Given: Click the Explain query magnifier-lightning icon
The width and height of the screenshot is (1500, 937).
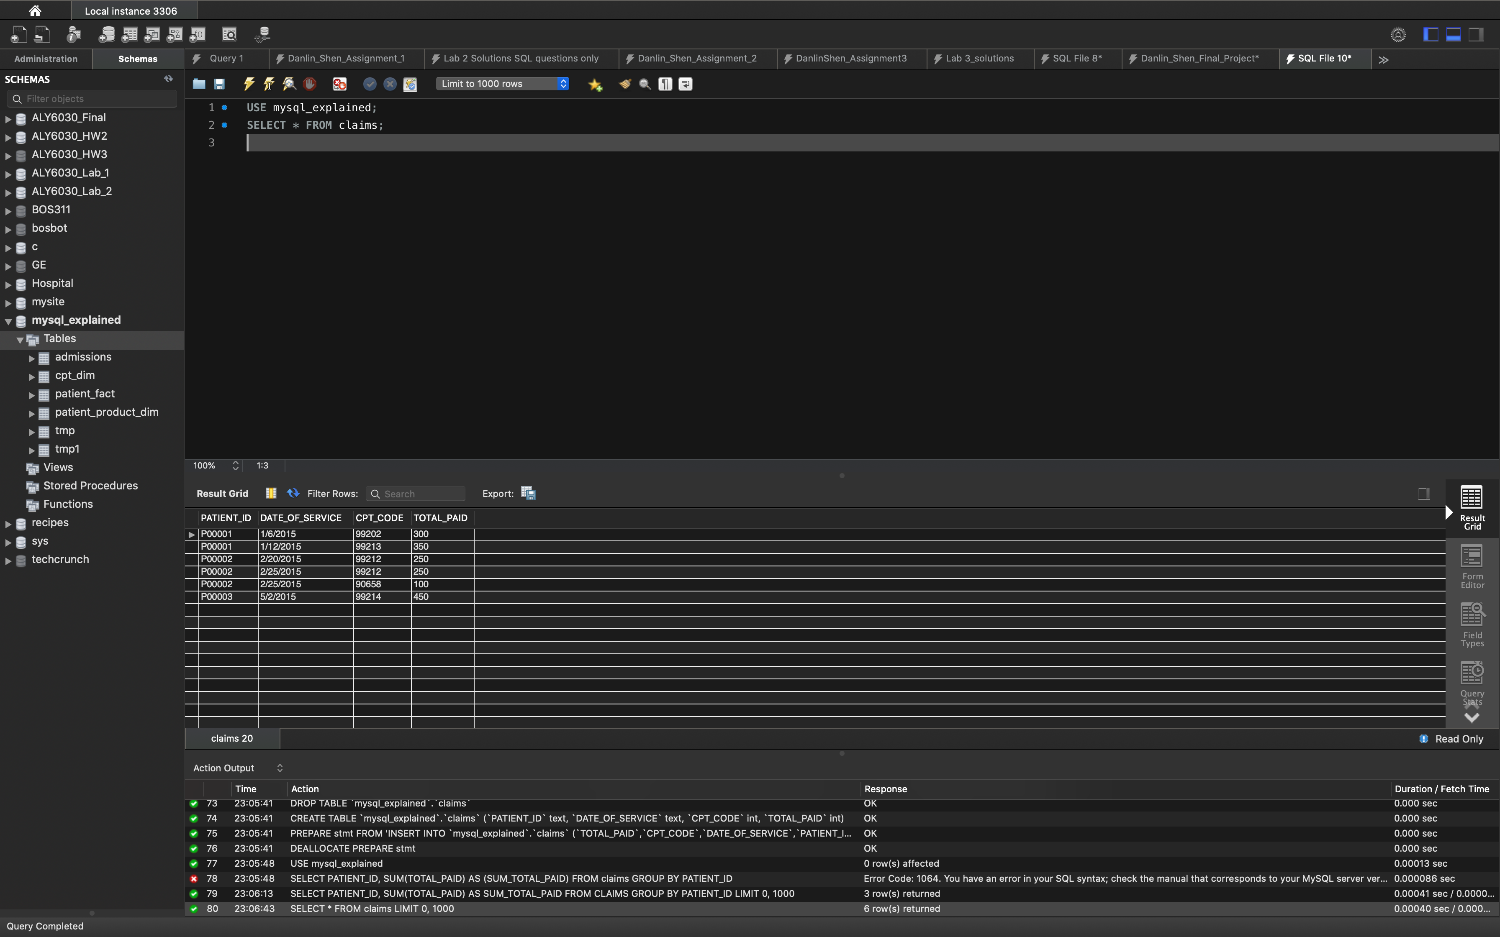Looking at the screenshot, I should point(290,84).
